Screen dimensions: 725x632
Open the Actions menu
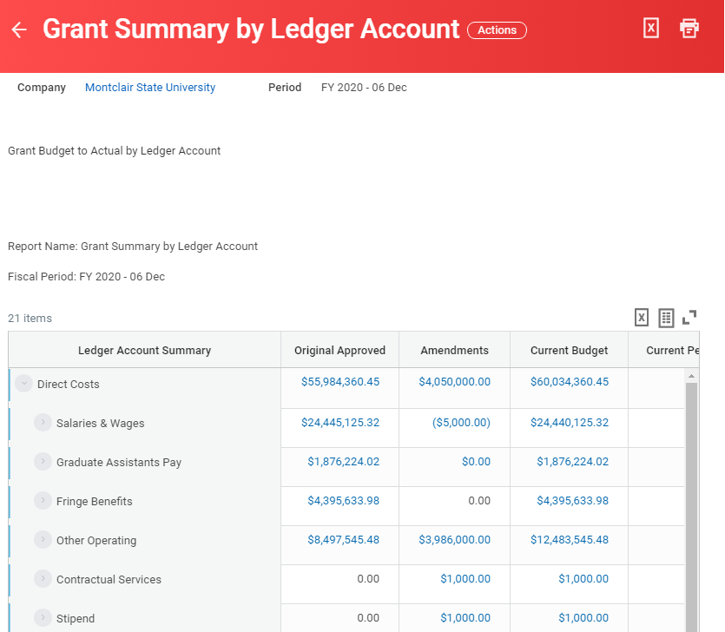tap(497, 30)
